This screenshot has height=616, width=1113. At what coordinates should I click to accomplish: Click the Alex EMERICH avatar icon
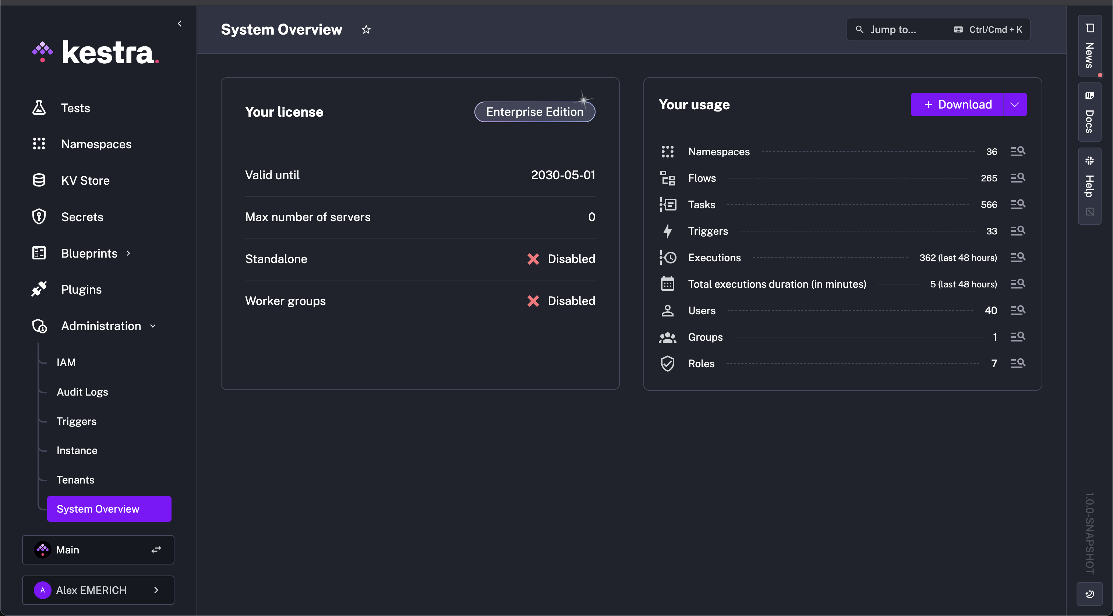coord(42,590)
